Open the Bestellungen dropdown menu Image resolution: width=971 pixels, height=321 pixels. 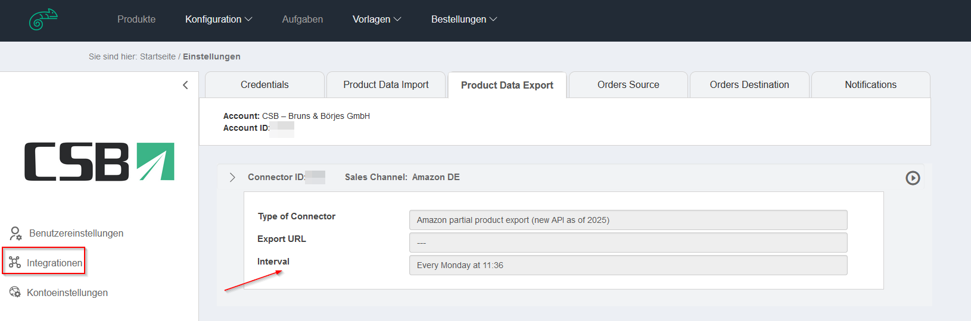pos(464,19)
